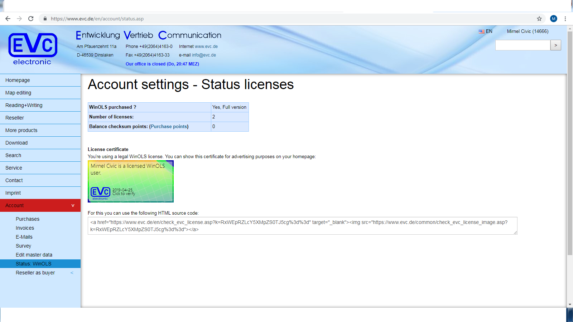The width and height of the screenshot is (573, 322).
Task: Open the Chrome three-dot menu
Action: click(x=565, y=19)
